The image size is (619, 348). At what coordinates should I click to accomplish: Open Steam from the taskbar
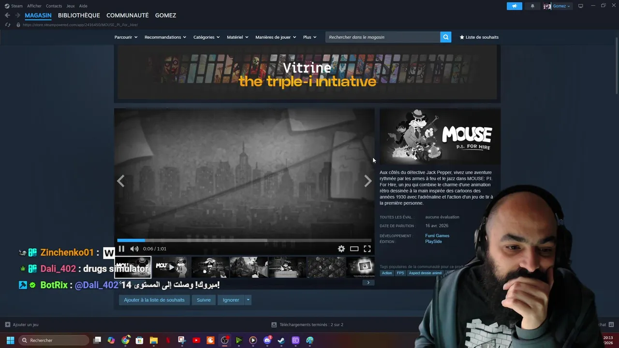[x=281, y=340]
